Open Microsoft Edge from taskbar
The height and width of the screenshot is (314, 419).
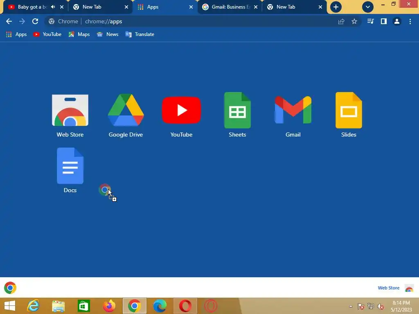[x=160, y=306]
